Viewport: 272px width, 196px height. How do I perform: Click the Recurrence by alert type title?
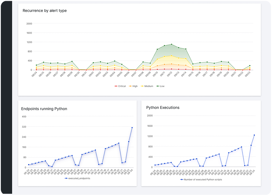[45, 10]
